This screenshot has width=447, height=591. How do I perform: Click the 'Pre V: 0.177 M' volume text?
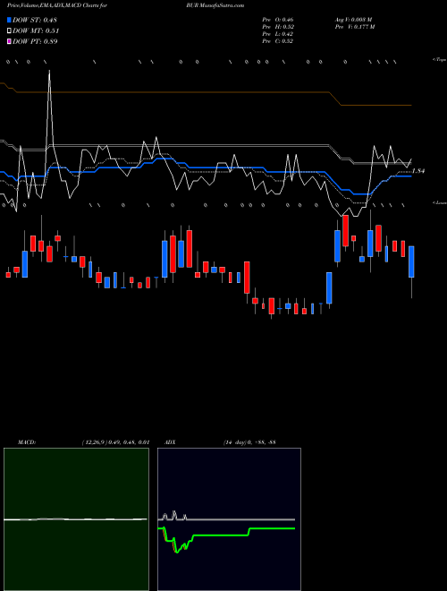tap(355, 27)
